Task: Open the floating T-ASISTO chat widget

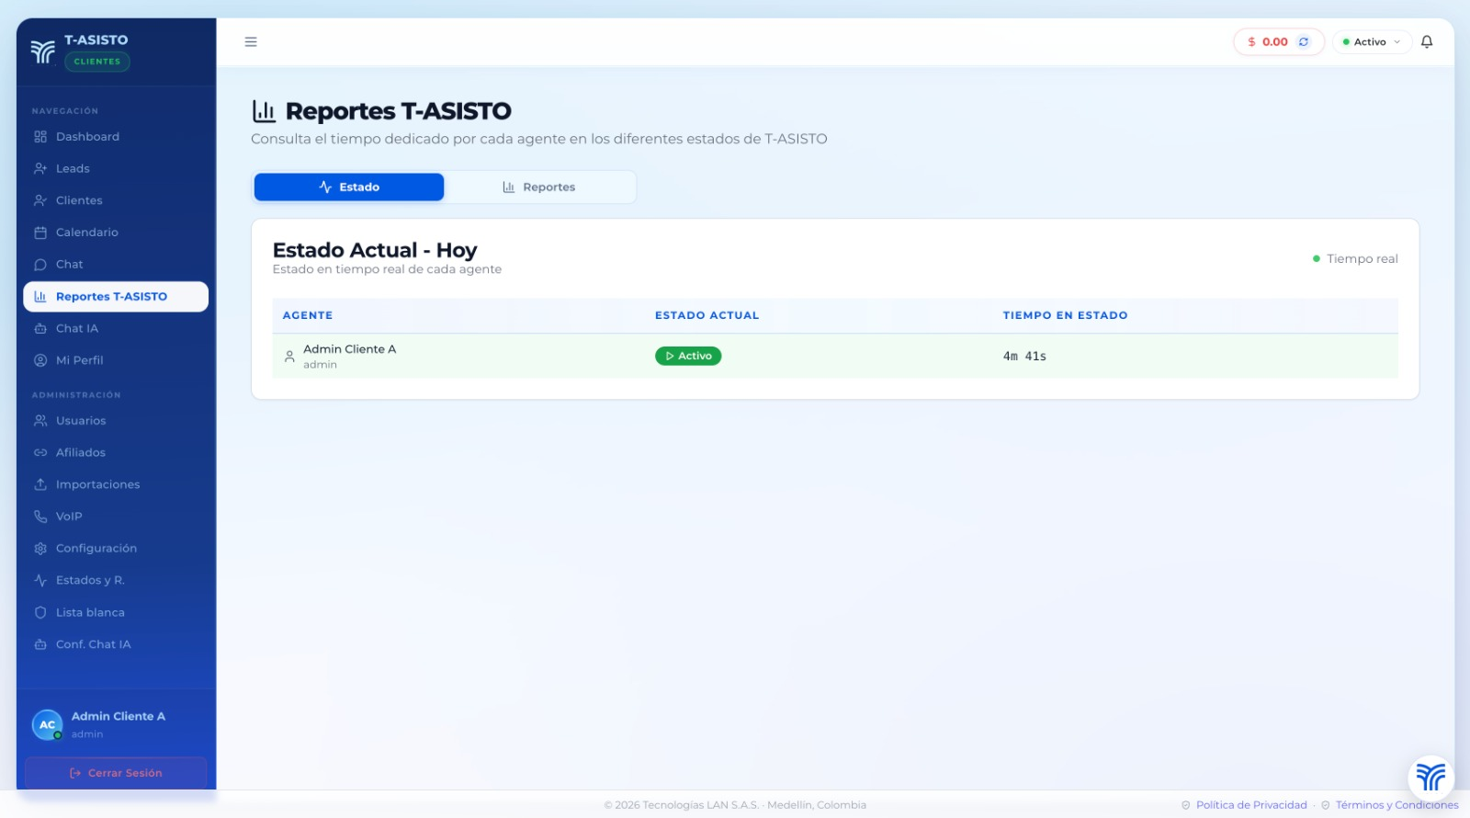Action: (x=1430, y=777)
